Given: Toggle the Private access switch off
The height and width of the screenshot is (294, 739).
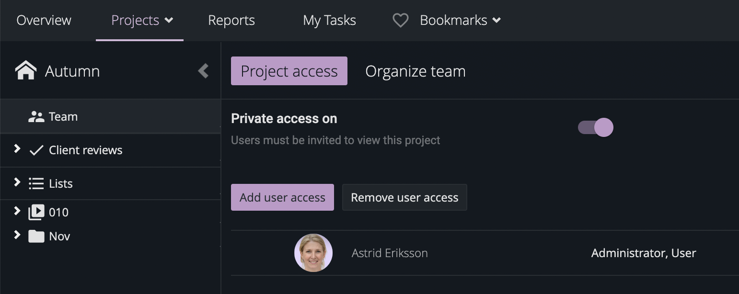Looking at the screenshot, I should (596, 127).
